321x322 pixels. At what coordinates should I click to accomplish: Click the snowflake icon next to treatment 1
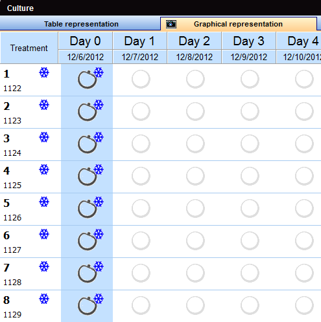[x=44, y=72]
